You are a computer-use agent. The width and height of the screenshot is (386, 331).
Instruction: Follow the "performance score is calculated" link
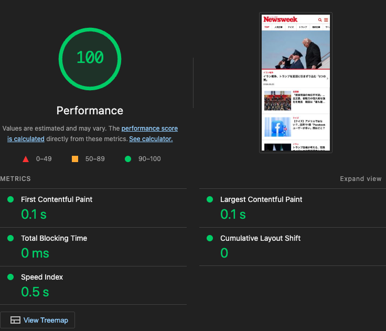(x=149, y=129)
